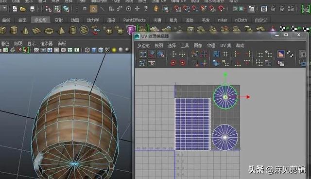Viewport: 311px width, 179px height.
Task: Open the 动力学 shelf tab
Action: tap(93, 20)
